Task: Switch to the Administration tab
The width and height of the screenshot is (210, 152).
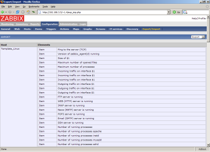Action: point(68,24)
